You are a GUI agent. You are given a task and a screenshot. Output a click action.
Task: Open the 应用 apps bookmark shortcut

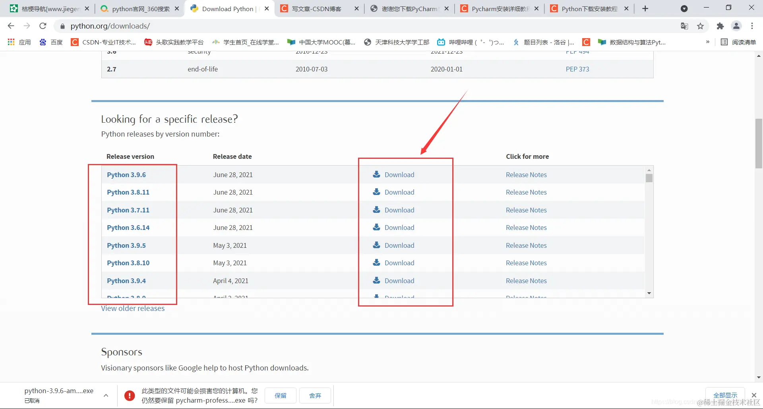coord(19,42)
